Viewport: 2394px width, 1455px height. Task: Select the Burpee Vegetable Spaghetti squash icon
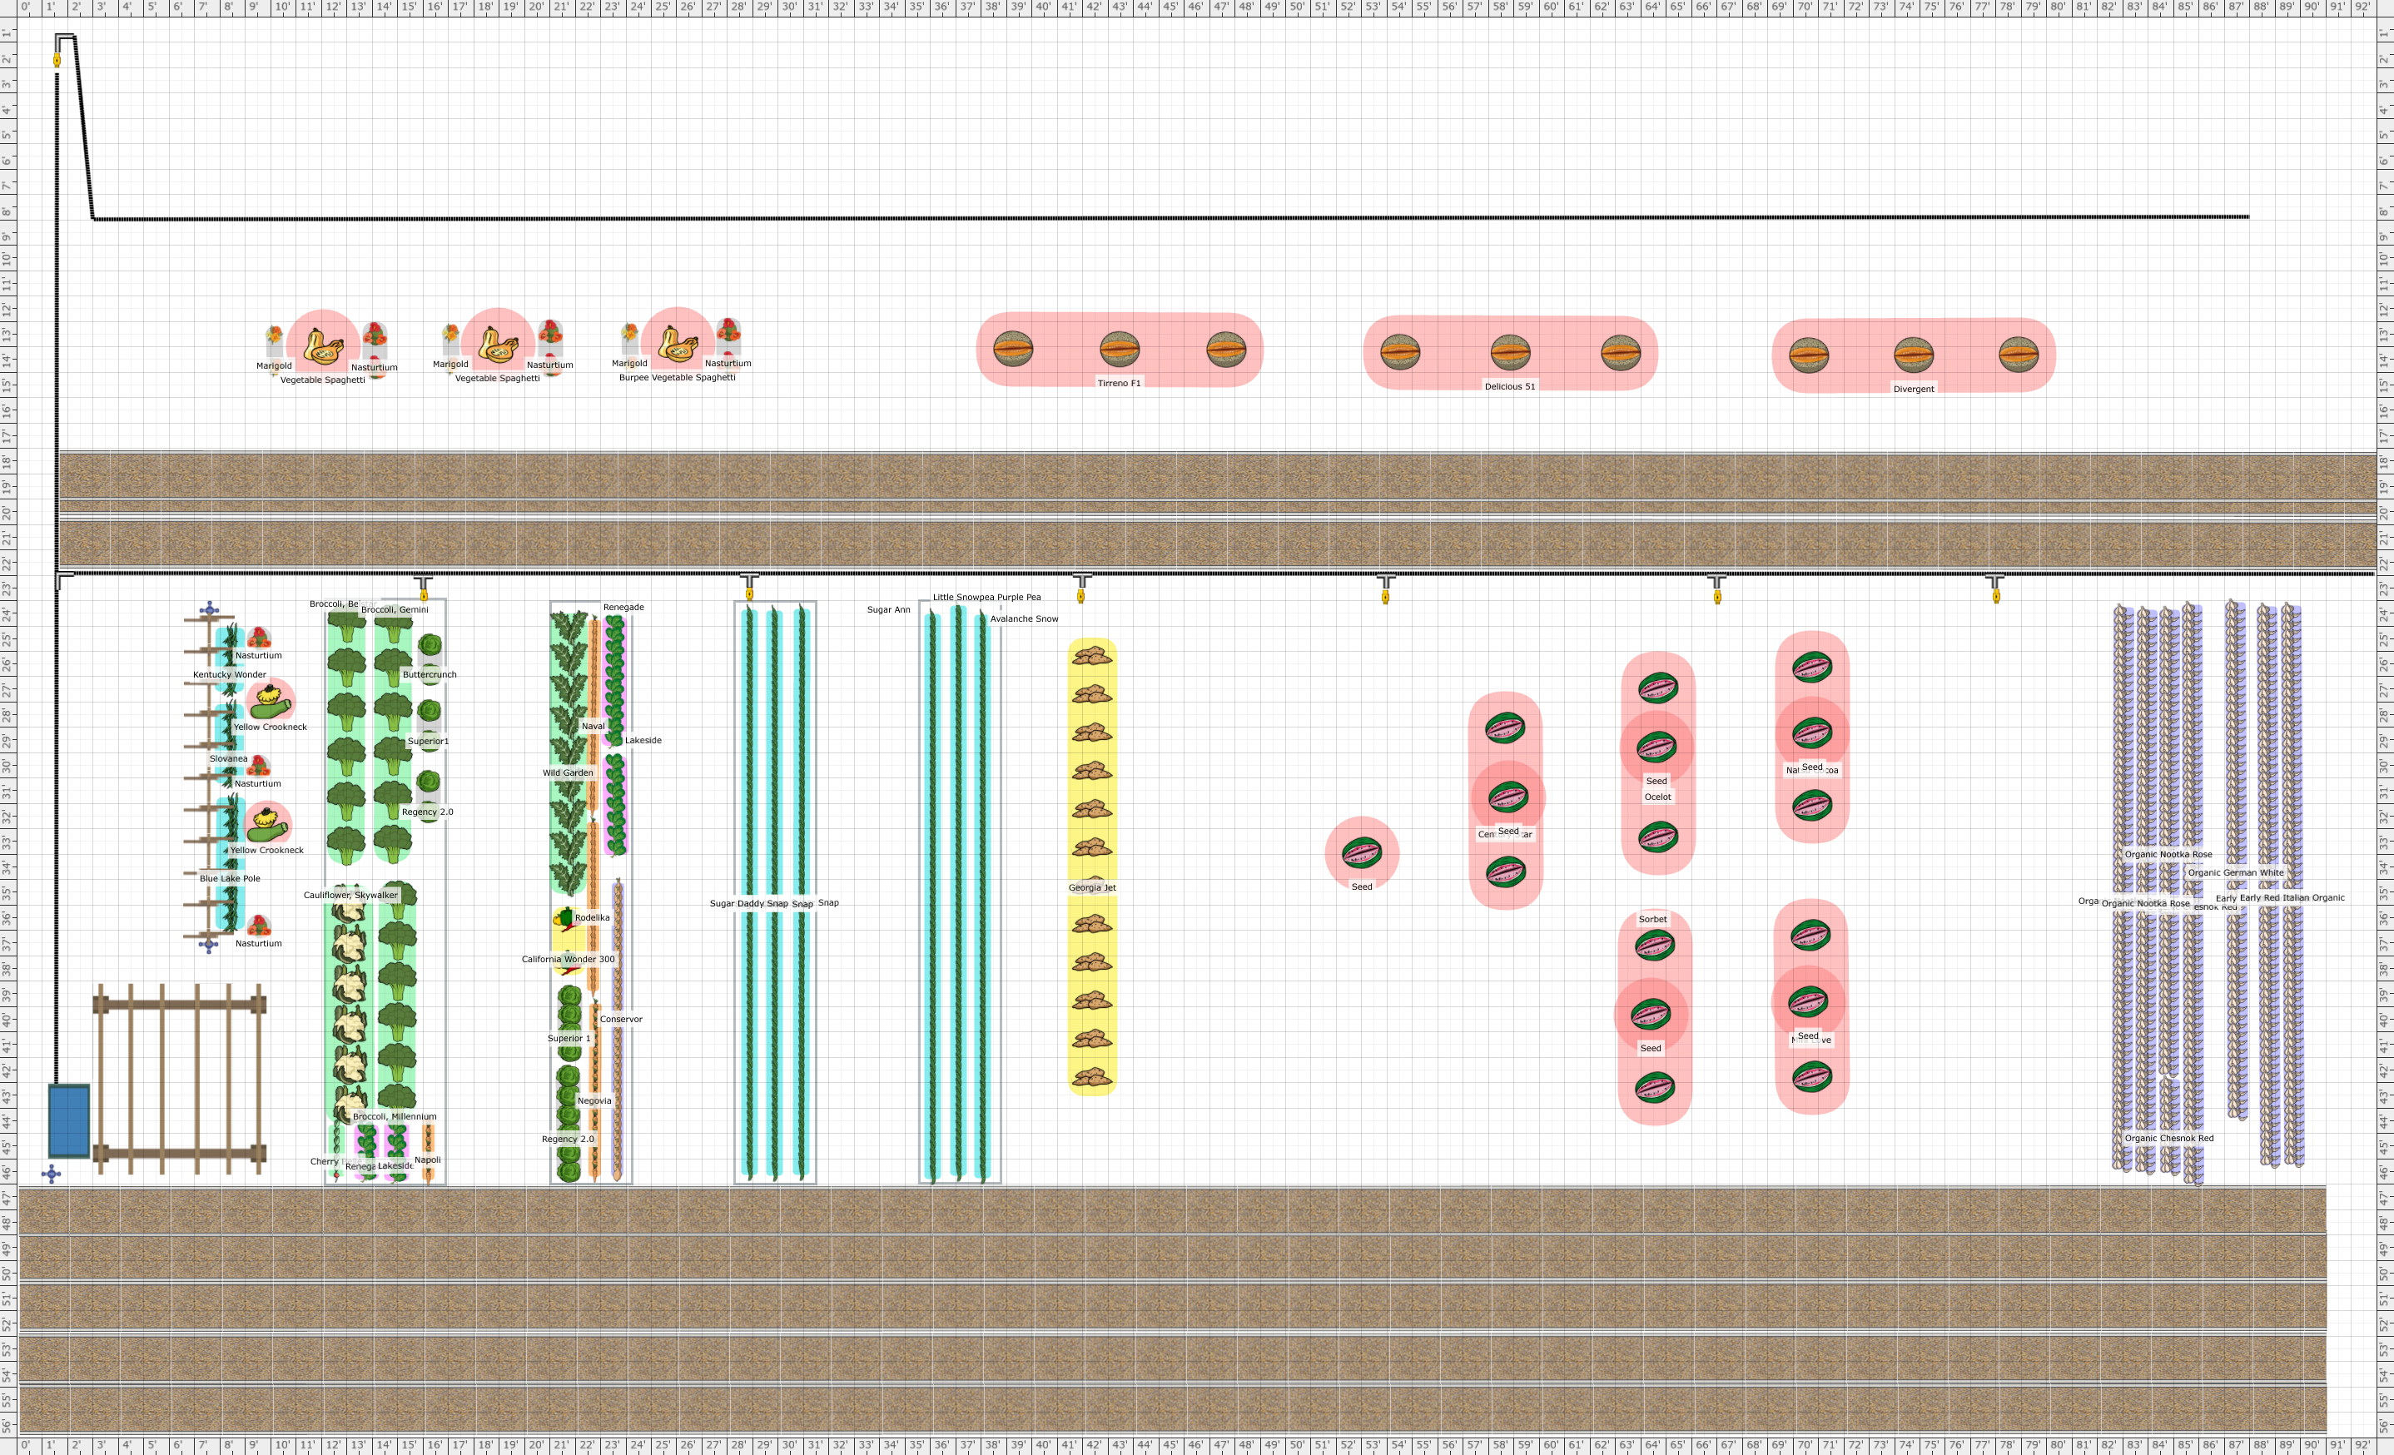[x=678, y=343]
